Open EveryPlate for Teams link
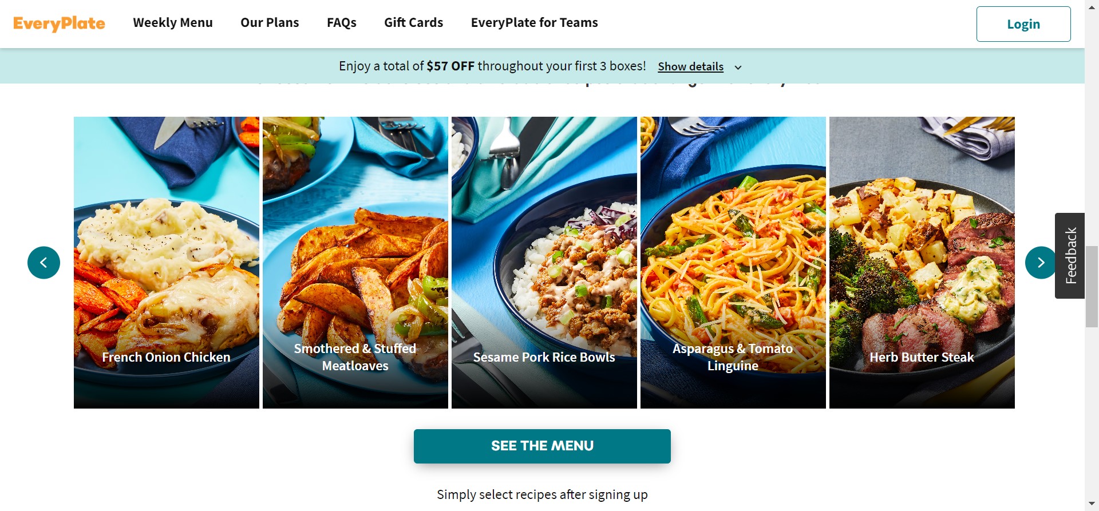This screenshot has width=1099, height=511. (x=534, y=23)
